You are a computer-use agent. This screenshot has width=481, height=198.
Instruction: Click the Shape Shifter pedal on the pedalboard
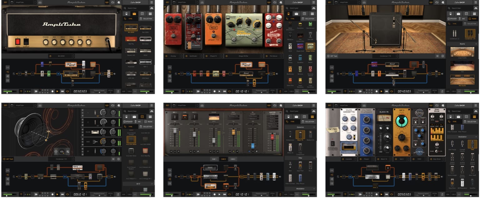pos(244,30)
